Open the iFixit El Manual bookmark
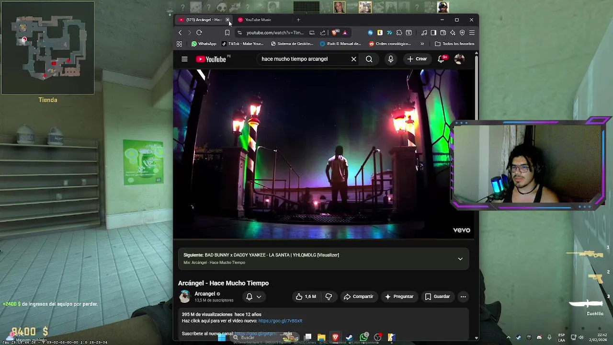Image resolution: width=613 pixels, height=345 pixels. [341, 44]
